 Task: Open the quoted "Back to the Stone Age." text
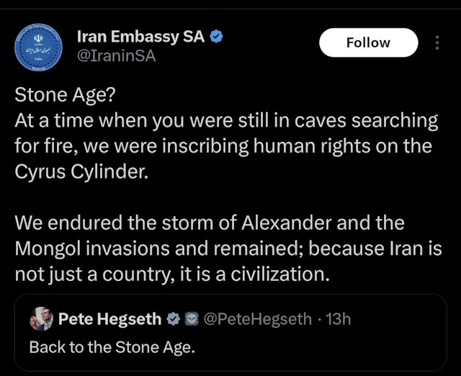tap(112, 346)
